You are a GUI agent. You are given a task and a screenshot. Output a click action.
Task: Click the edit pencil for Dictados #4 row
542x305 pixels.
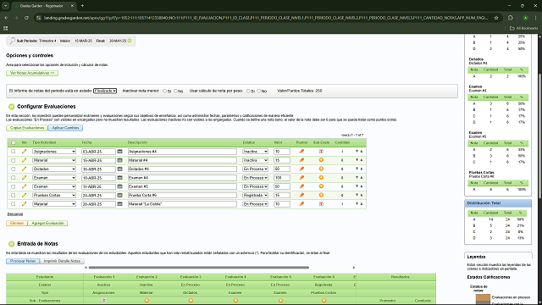click(24, 169)
